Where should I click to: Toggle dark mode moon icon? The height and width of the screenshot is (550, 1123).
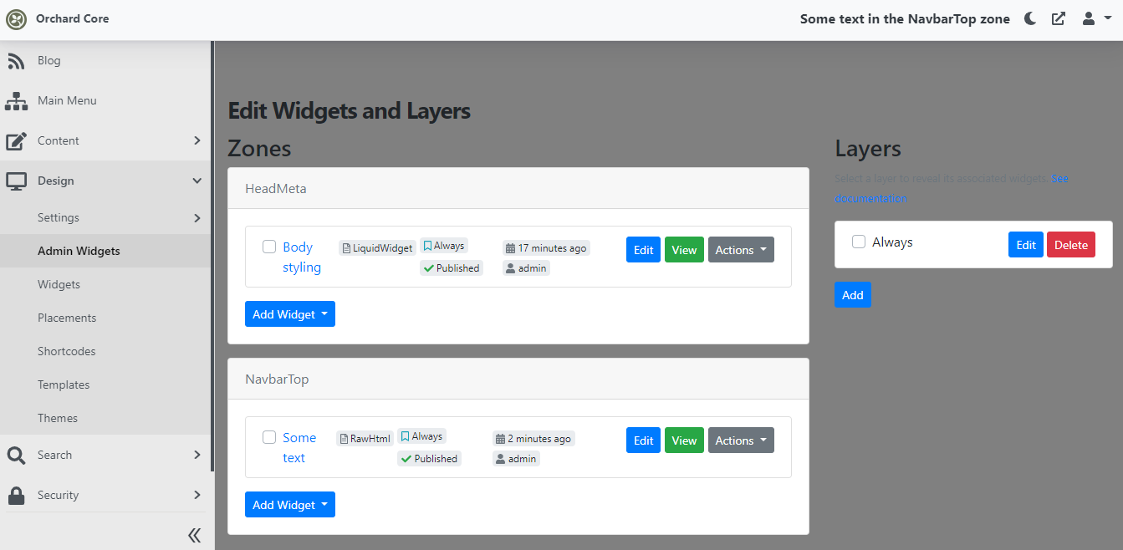(x=1030, y=18)
